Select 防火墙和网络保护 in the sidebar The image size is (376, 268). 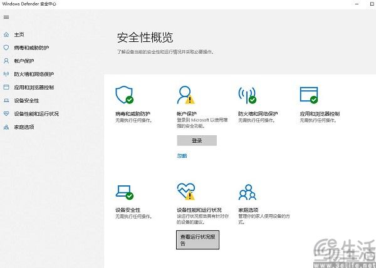click(x=34, y=74)
